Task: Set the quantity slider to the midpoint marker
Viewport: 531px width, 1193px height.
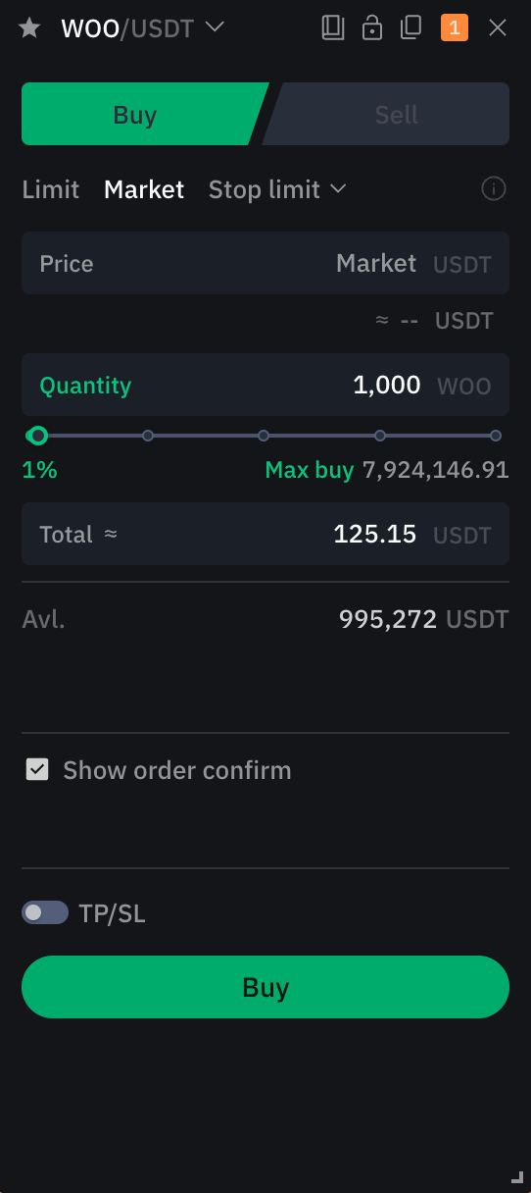Action: (x=264, y=436)
